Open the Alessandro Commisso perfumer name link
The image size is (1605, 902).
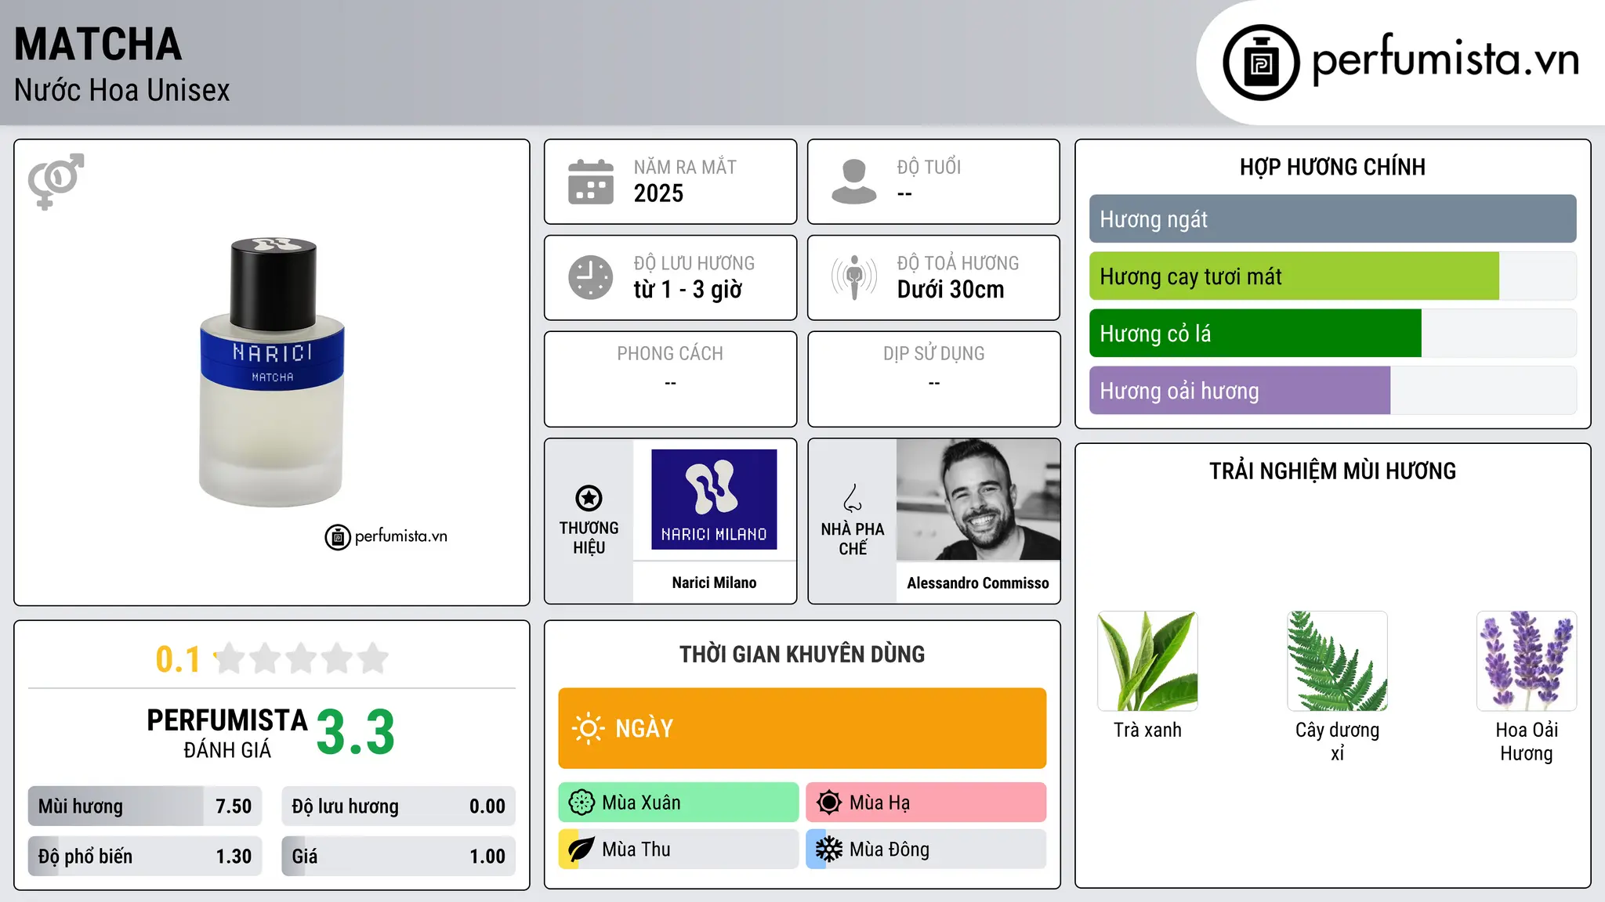pyautogui.click(x=978, y=583)
